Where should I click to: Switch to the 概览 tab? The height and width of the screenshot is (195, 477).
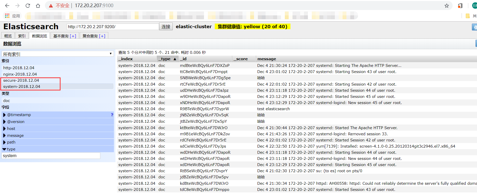tap(8, 36)
